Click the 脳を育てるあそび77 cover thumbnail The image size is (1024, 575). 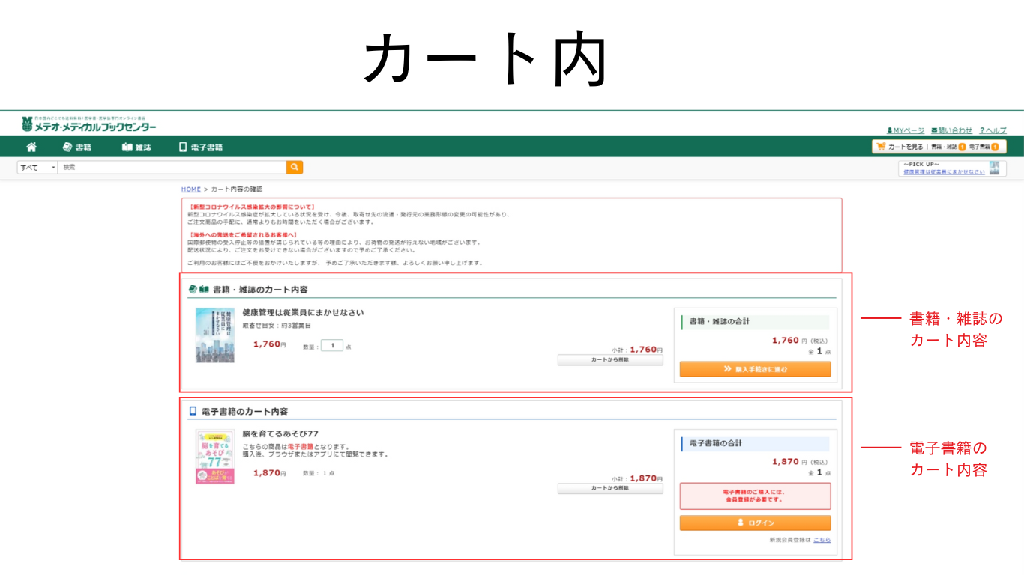[215, 457]
